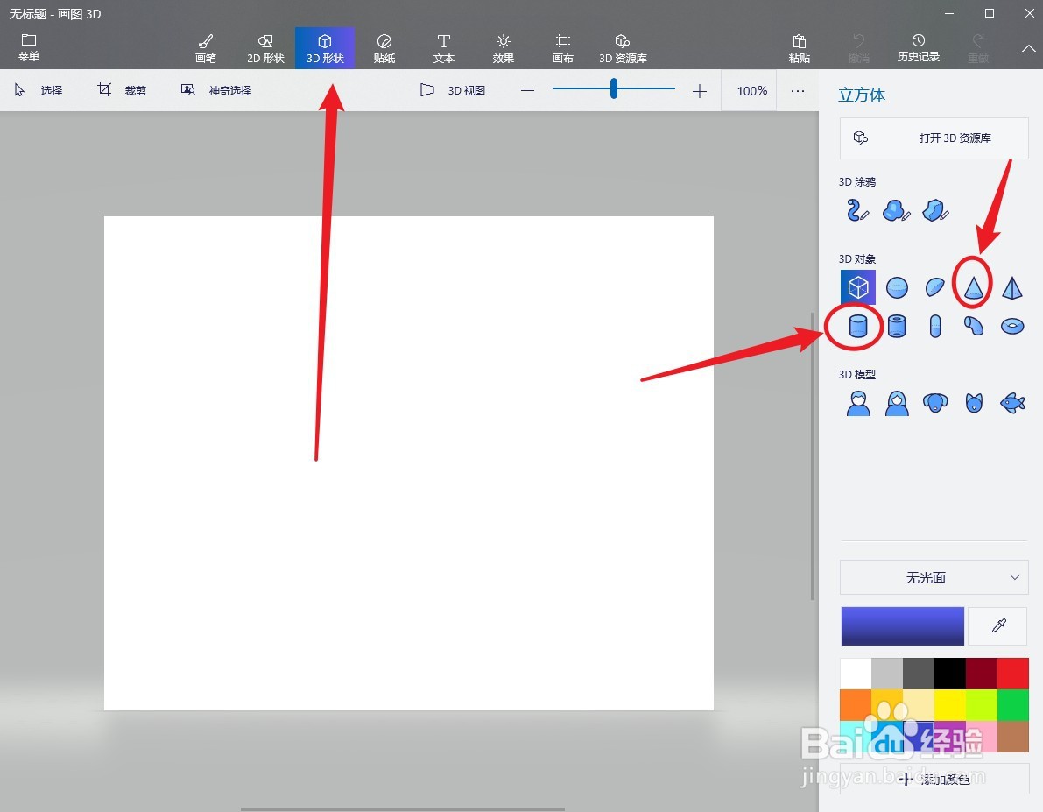The image size is (1043, 812).
Task: Open the 效果 effects tab
Action: (x=503, y=48)
